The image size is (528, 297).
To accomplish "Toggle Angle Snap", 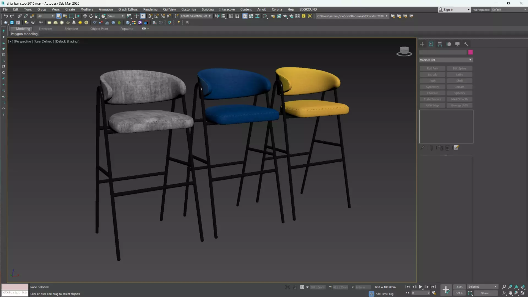I will (157, 16).
